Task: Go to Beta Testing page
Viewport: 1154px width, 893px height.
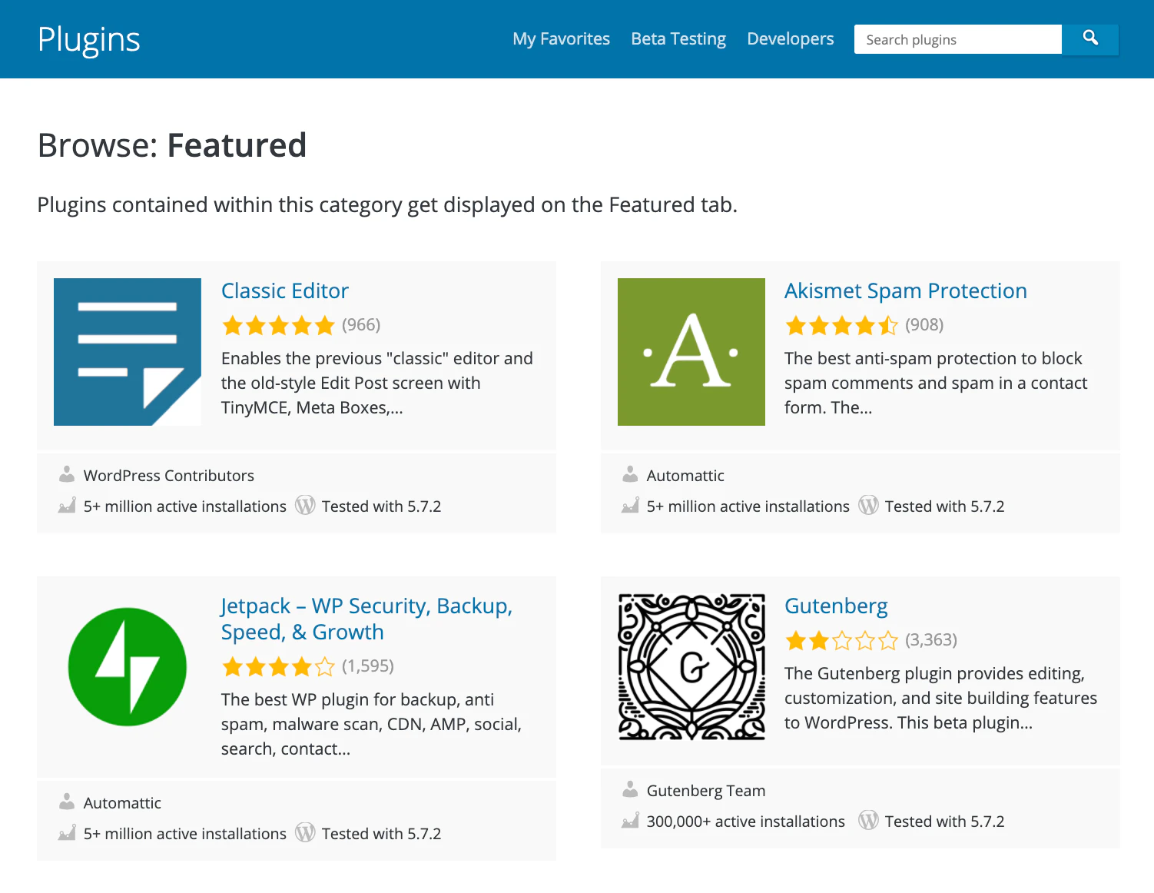Action: (x=678, y=39)
